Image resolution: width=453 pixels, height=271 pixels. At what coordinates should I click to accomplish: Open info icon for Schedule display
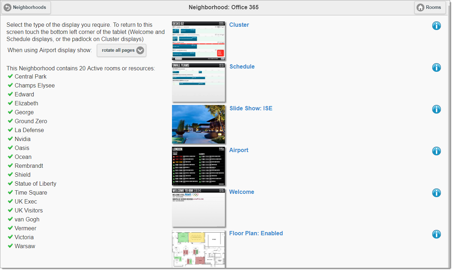[x=436, y=67]
